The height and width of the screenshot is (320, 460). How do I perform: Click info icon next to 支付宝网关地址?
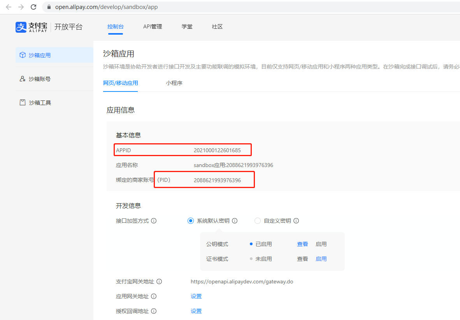159,281
